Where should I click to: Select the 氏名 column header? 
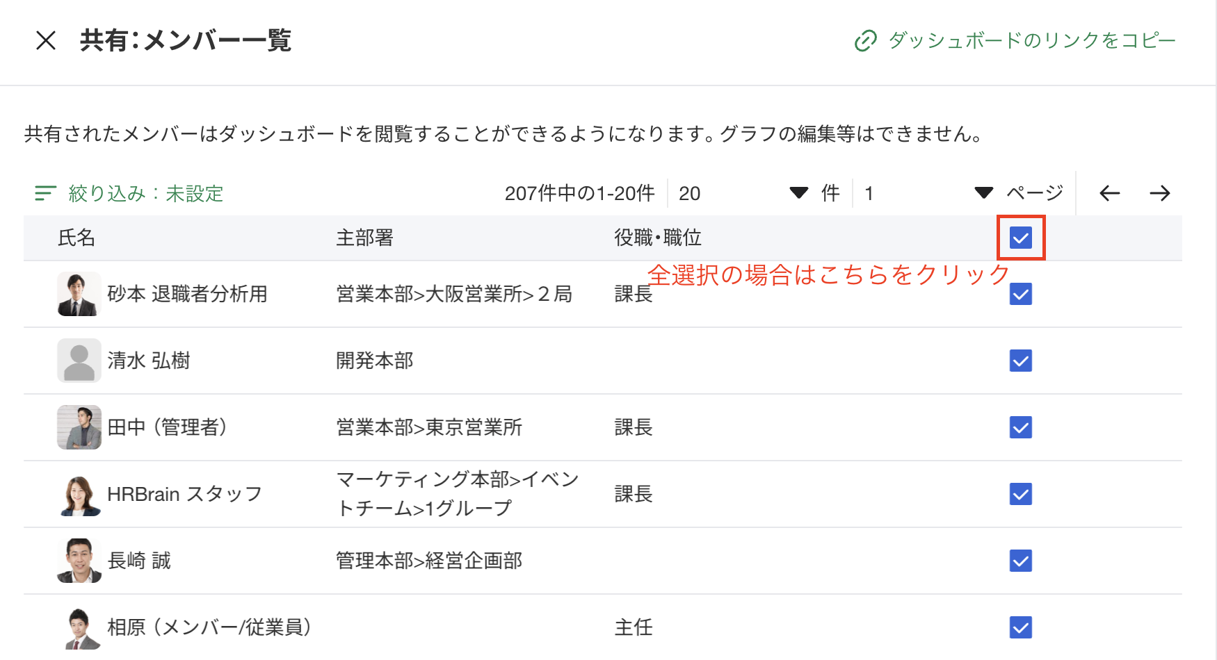75,238
